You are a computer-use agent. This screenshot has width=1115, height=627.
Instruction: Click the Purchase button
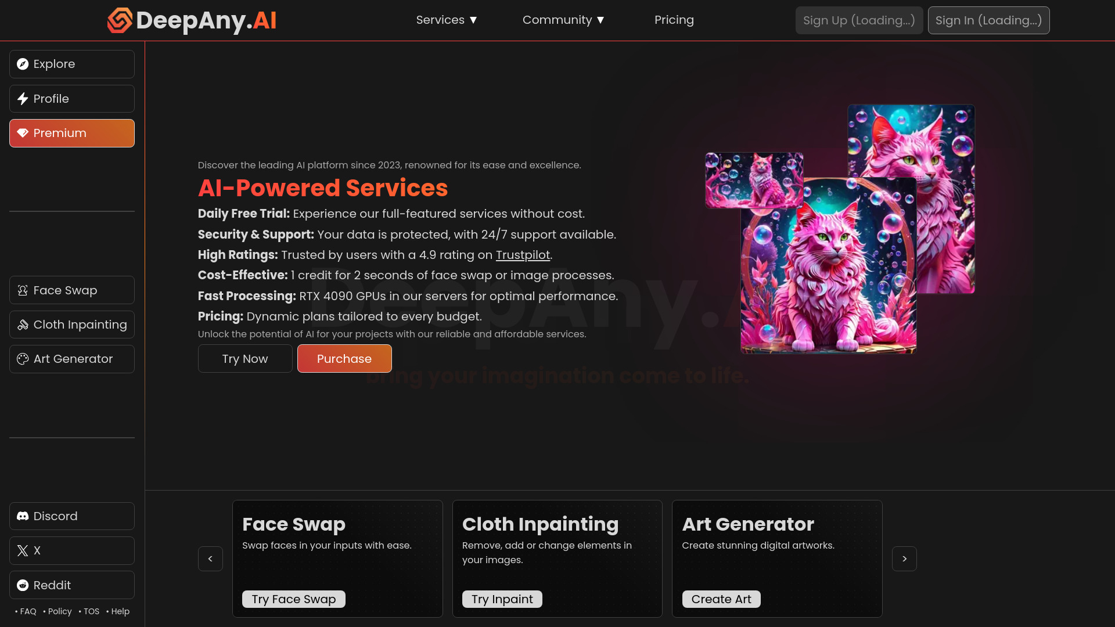[x=344, y=358]
